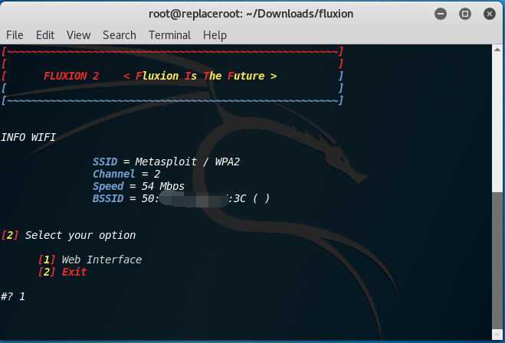Click the FLUXION 2 banner text

click(x=71, y=76)
